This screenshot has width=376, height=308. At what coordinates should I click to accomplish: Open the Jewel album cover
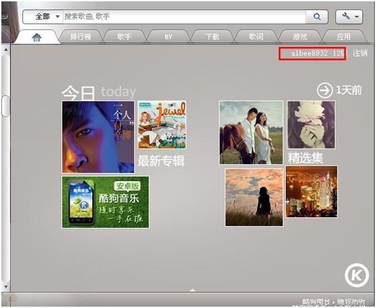click(162, 124)
